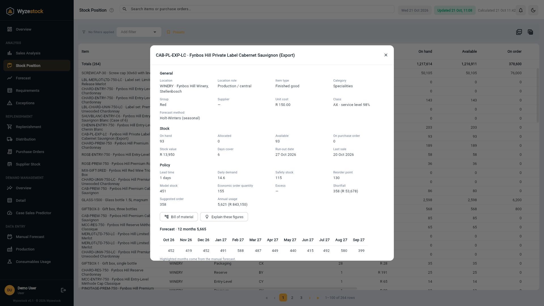Open the Exceptions page
Image resolution: width=544 pixels, height=306 pixels.
tap(37, 103)
